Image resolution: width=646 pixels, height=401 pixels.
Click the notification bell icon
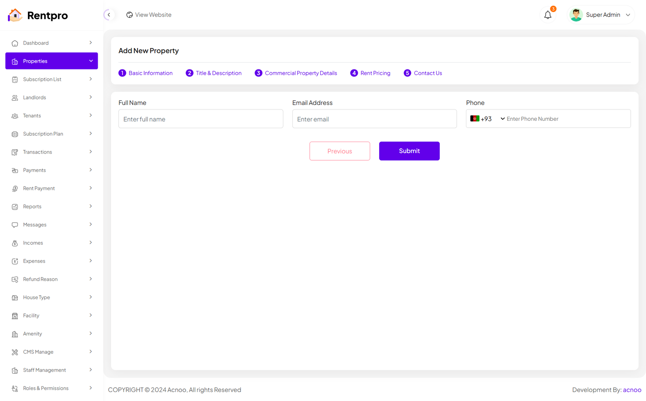547,15
